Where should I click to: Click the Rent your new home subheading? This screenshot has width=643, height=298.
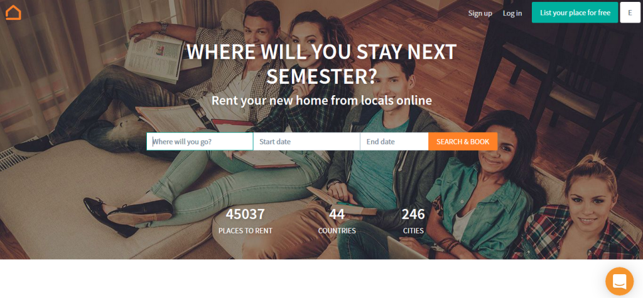pyautogui.click(x=321, y=100)
